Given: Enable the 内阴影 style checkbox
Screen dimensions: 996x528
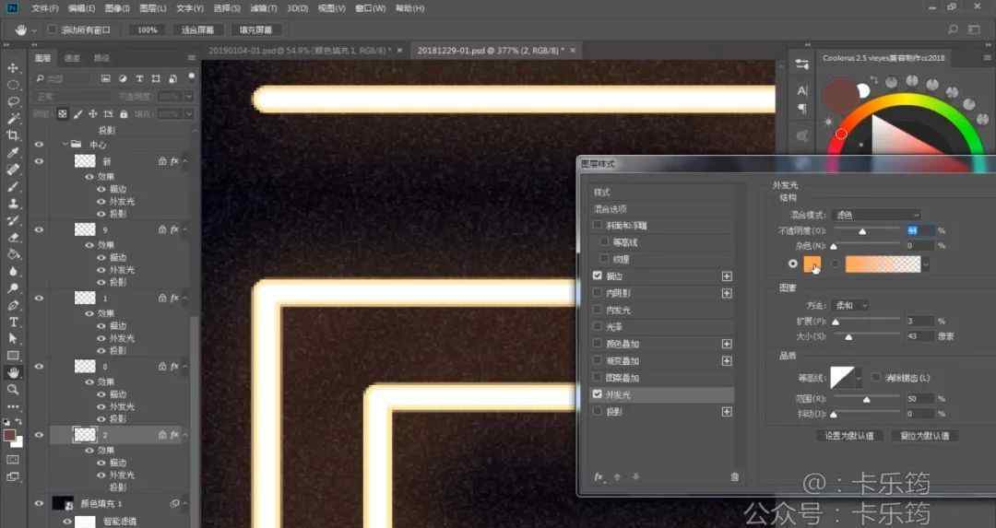Looking at the screenshot, I should click(x=597, y=293).
